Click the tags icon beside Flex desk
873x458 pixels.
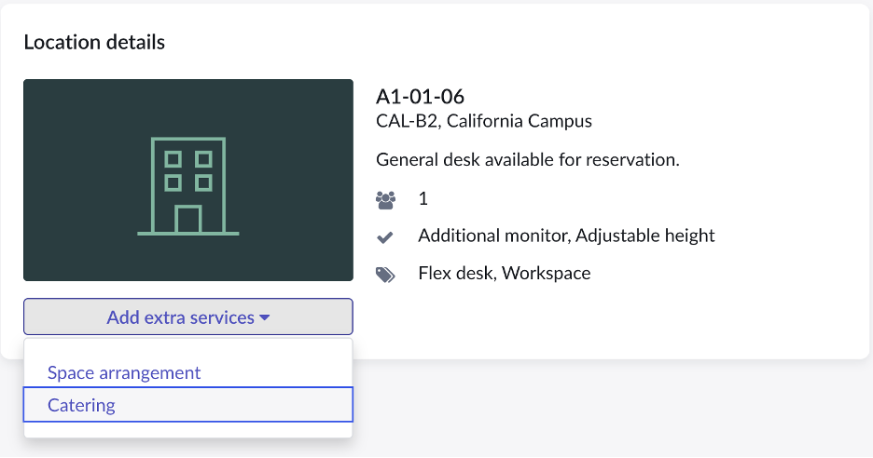tap(385, 275)
